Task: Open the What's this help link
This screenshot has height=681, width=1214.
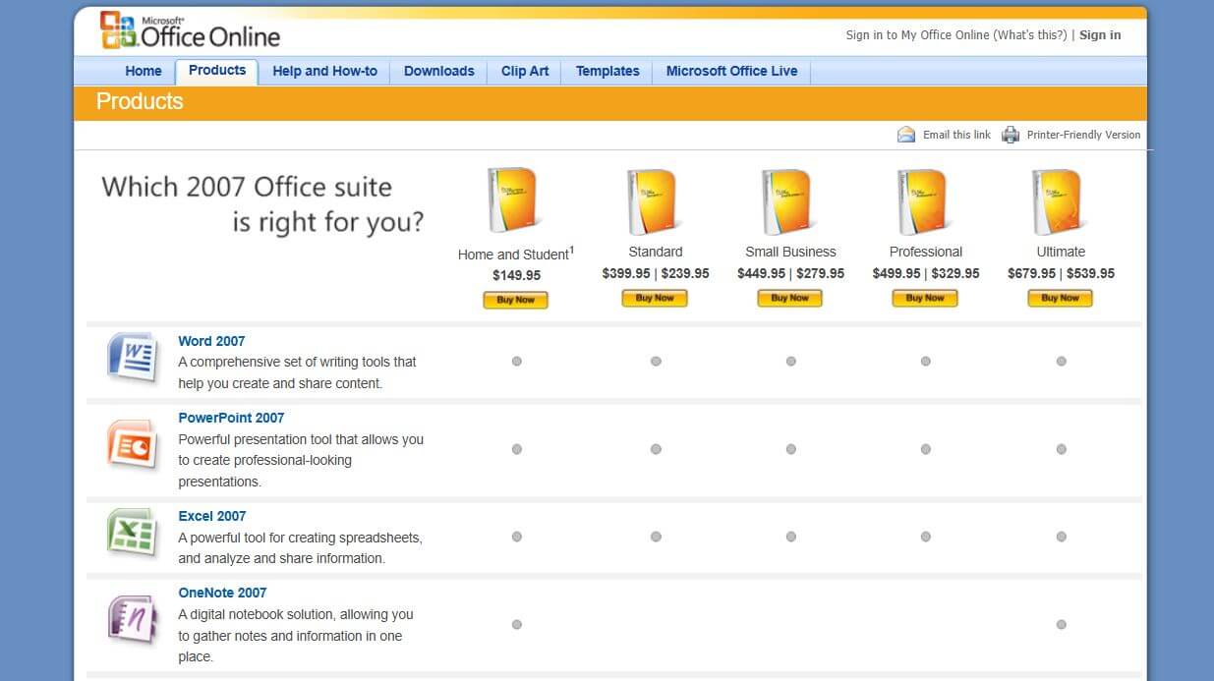Action: (x=1030, y=34)
